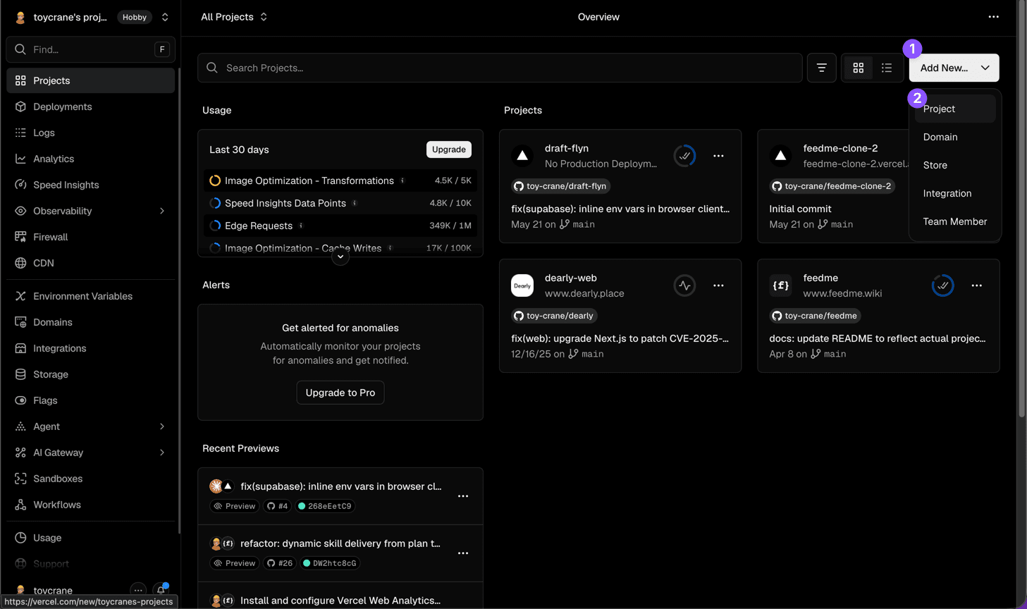The width and height of the screenshot is (1027, 609).
Task: Switch projects to grid view
Action: pyautogui.click(x=859, y=68)
